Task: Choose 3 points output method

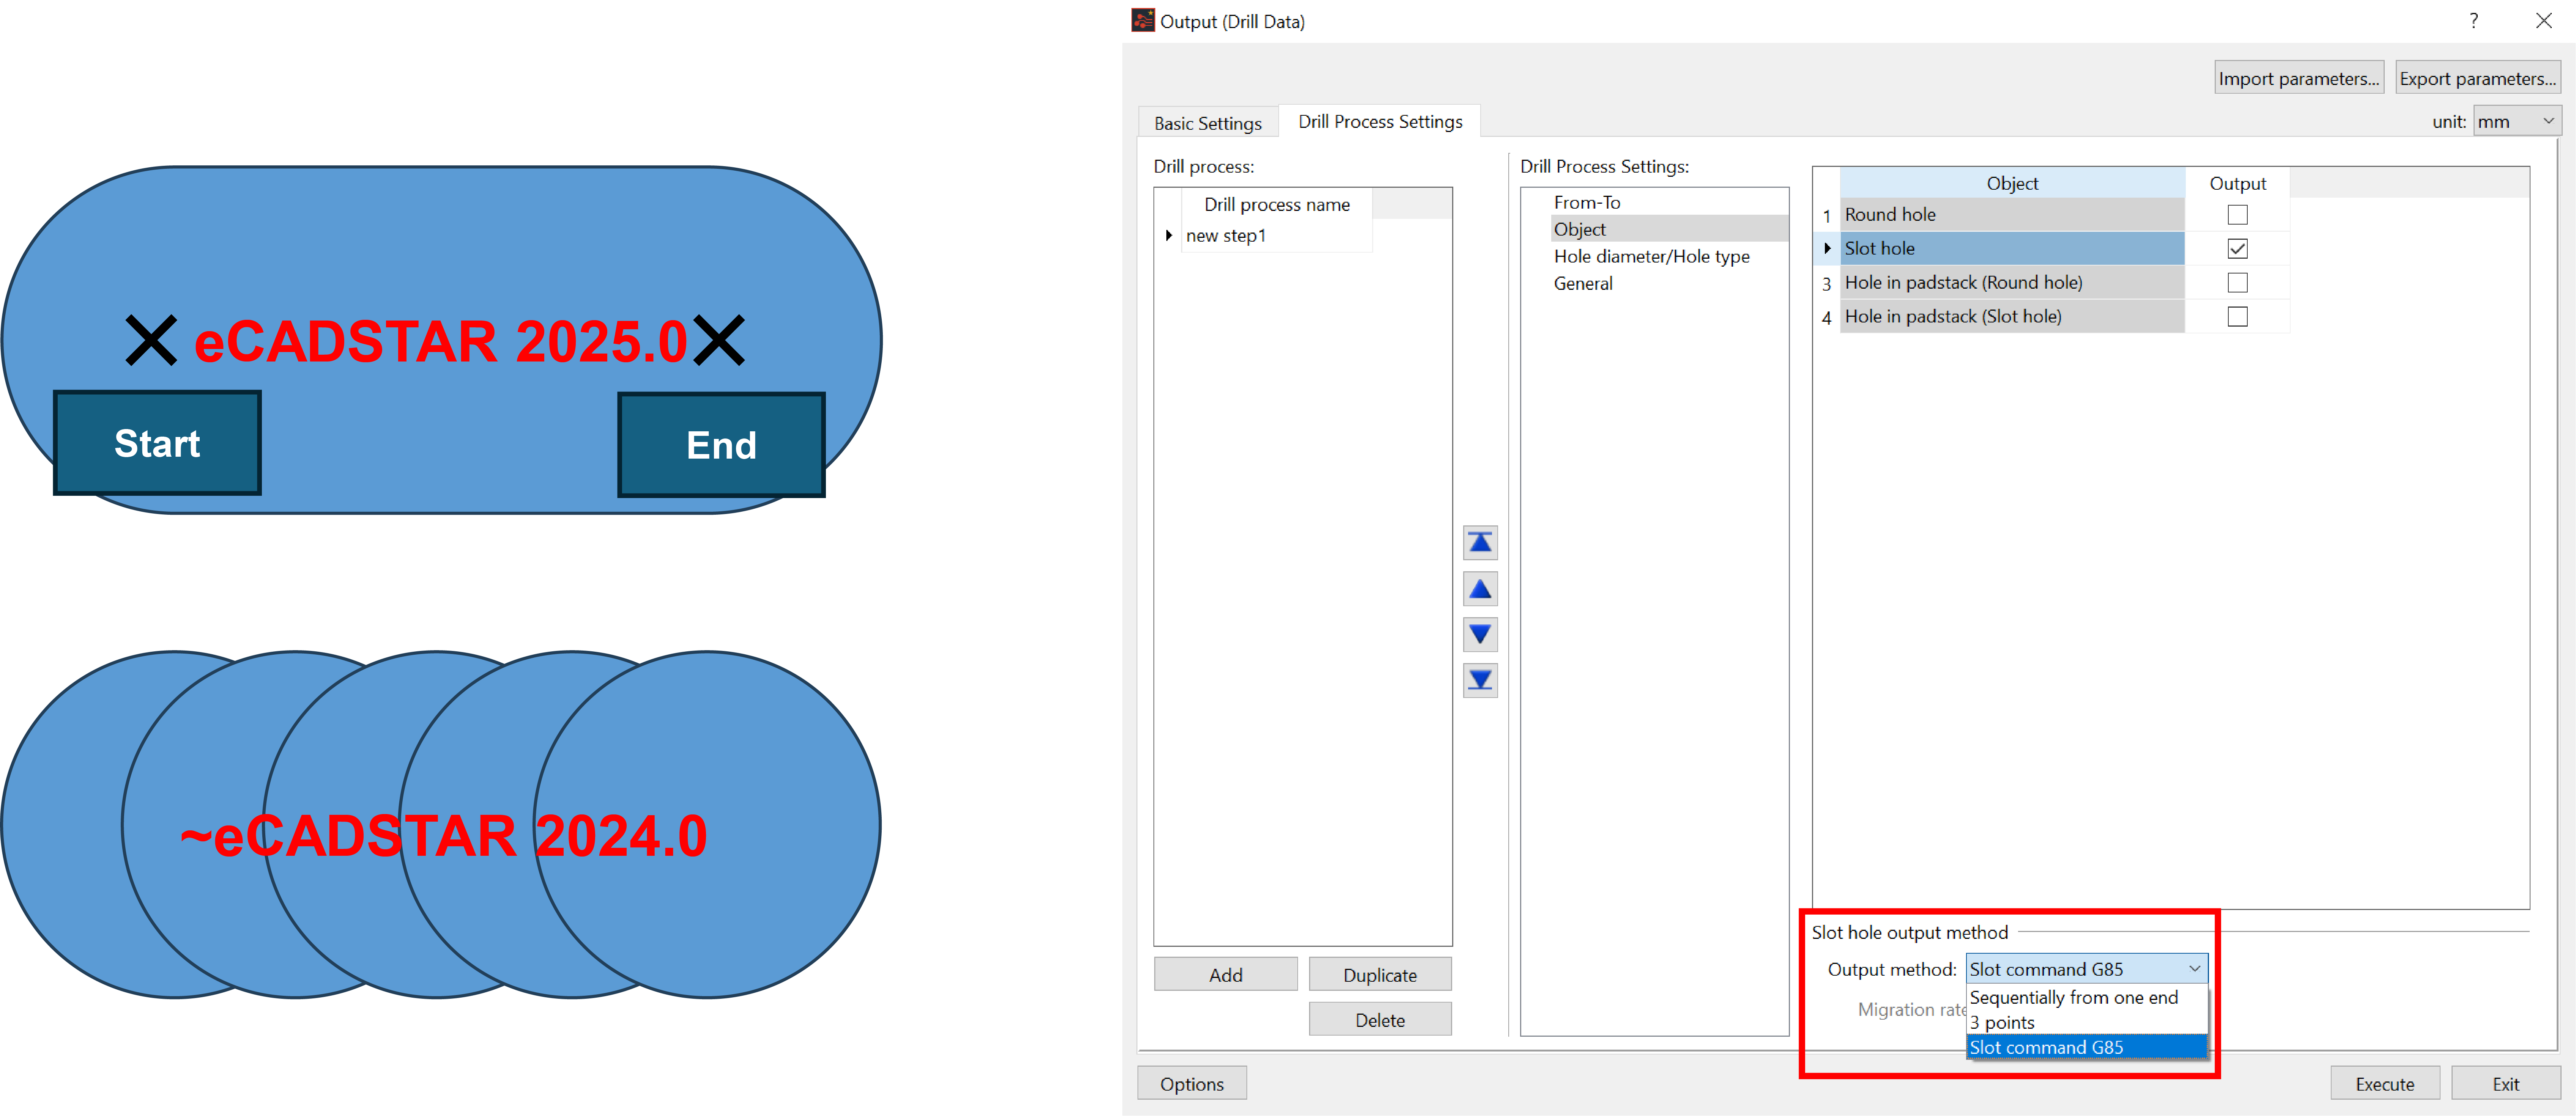Action: 2086,1022
